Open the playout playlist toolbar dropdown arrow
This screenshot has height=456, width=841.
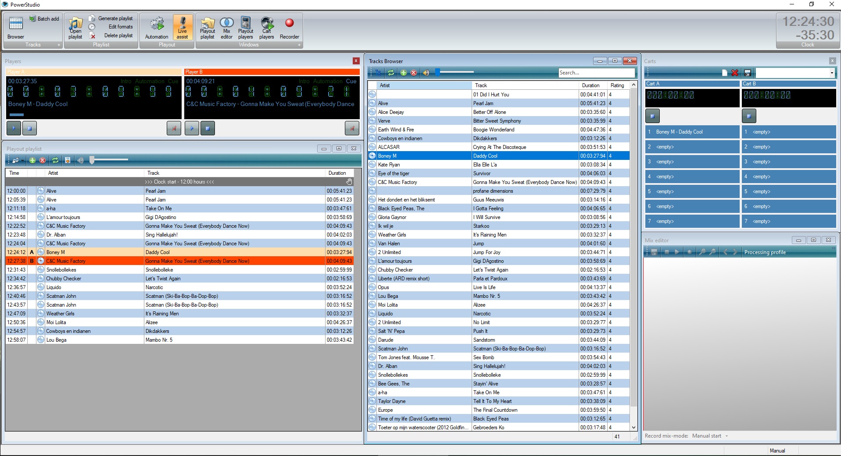click(x=22, y=161)
